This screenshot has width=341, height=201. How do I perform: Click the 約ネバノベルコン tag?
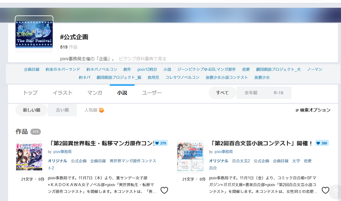[x=102, y=69]
